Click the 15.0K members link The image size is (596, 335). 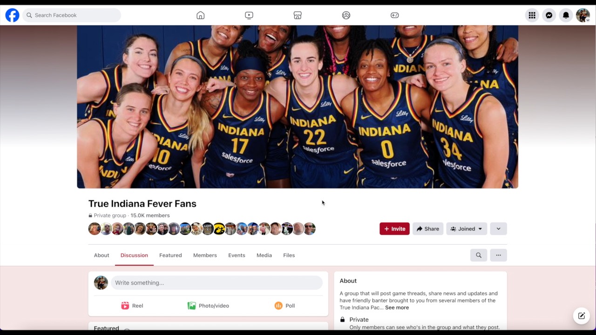(150, 215)
